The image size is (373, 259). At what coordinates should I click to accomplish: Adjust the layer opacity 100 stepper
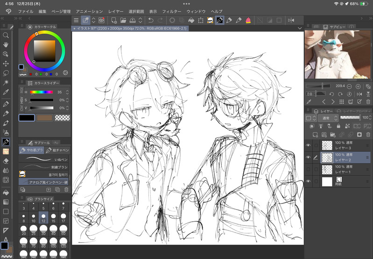pyautogui.click(x=370, y=118)
